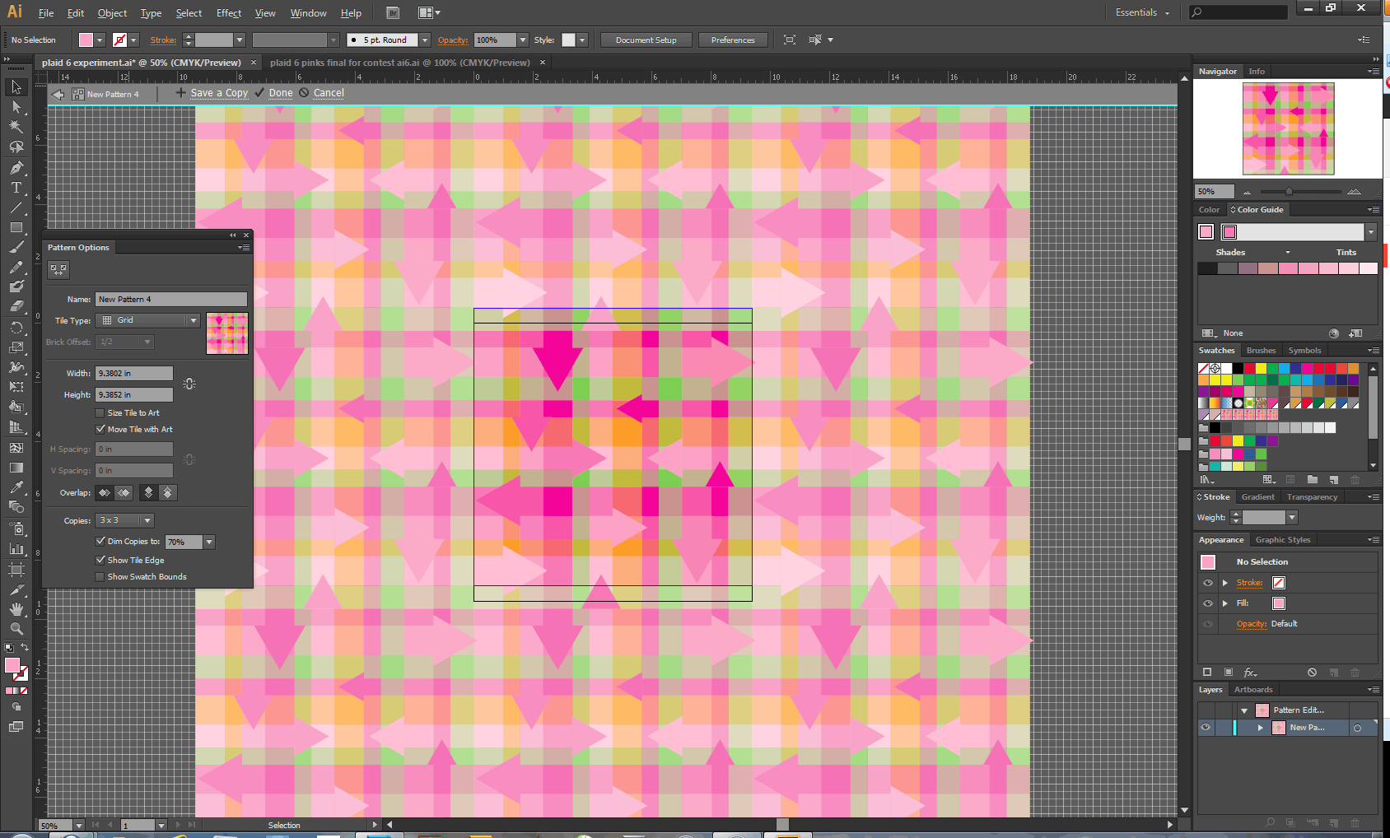Viewport: 1390px width, 838px height.
Task: Select the Magic Wand tool
Action: pos(16,127)
